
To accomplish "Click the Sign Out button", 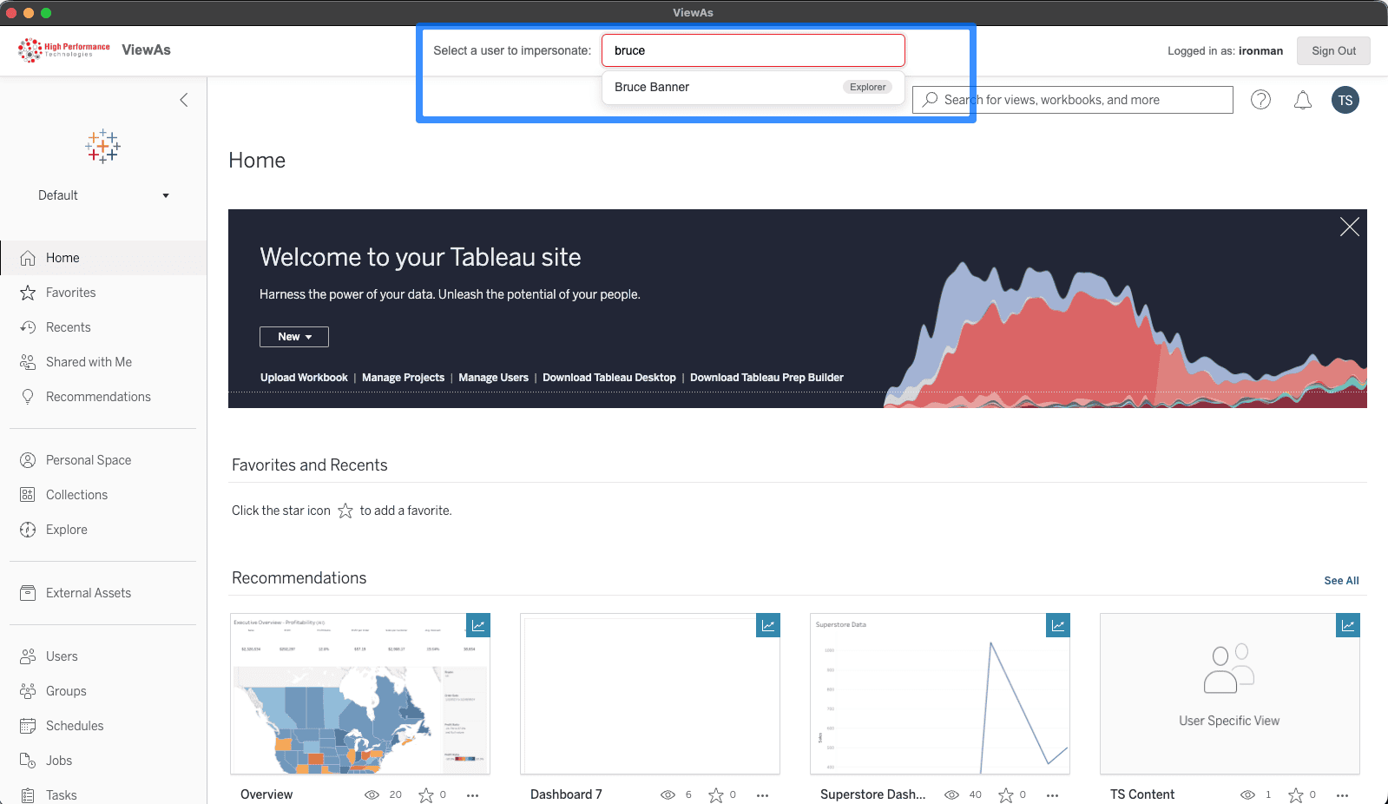I will pyautogui.click(x=1333, y=50).
